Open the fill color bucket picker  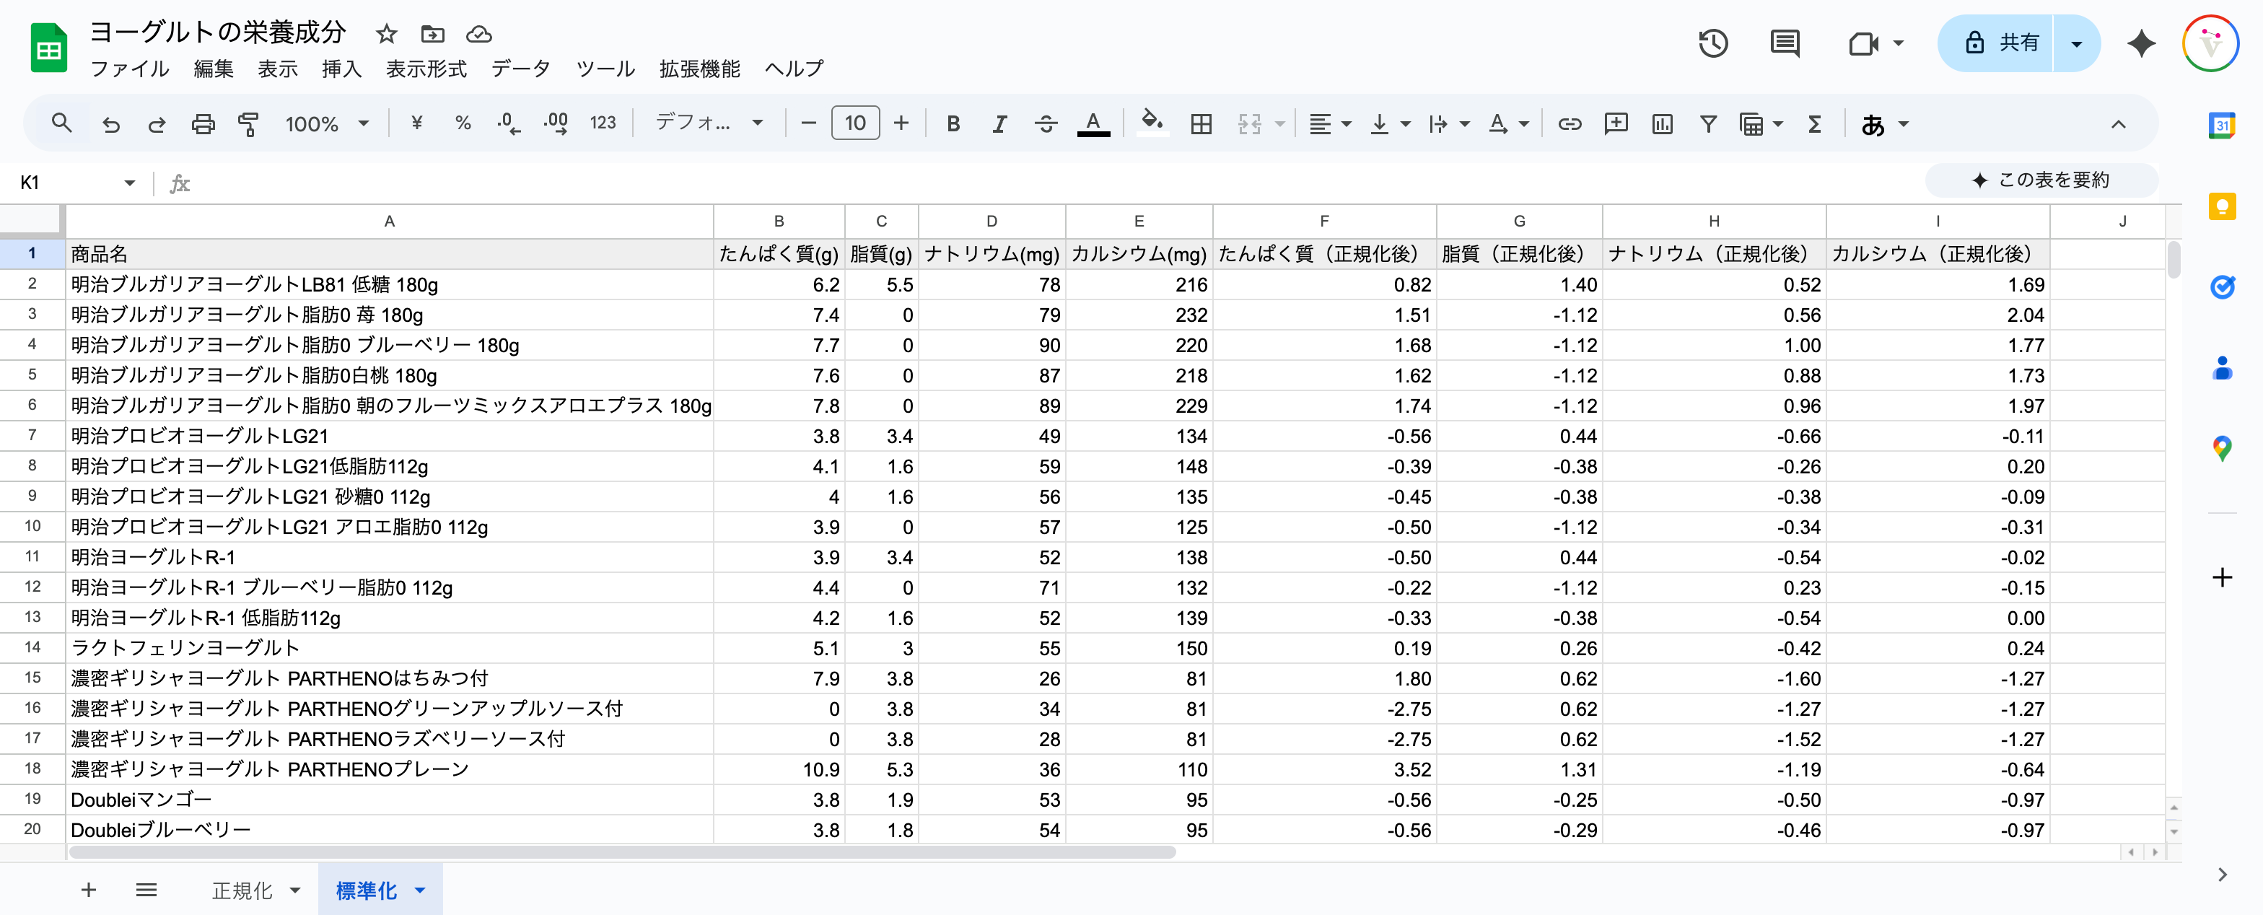[1152, 124]
